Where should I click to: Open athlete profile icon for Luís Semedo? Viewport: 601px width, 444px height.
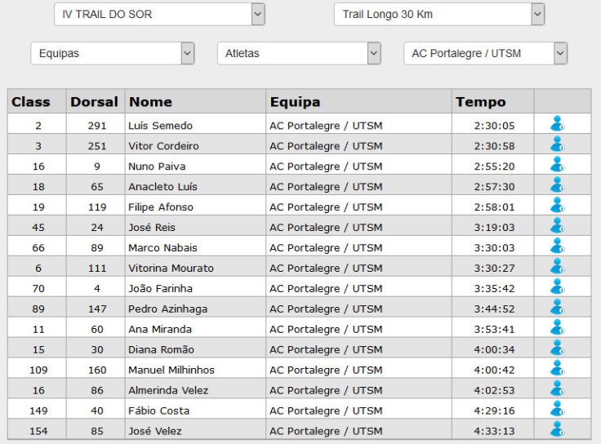pos(557,124)
